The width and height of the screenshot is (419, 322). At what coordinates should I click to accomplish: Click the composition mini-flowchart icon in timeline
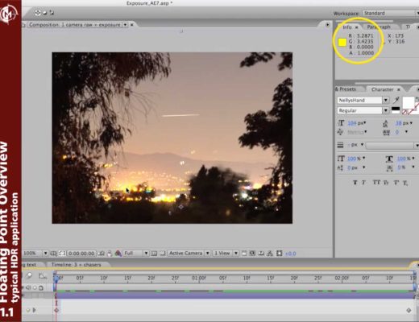[42, 276]
